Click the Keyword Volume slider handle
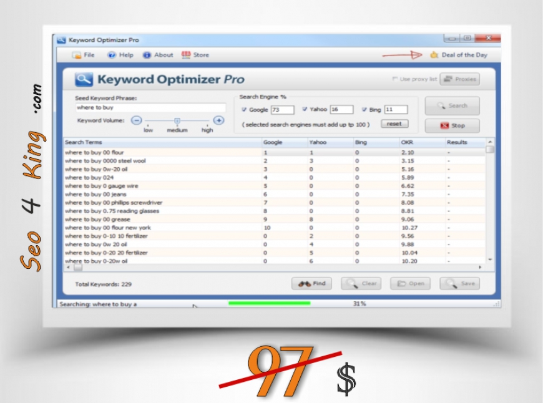 pyautogui.click(x=177, y=121)
